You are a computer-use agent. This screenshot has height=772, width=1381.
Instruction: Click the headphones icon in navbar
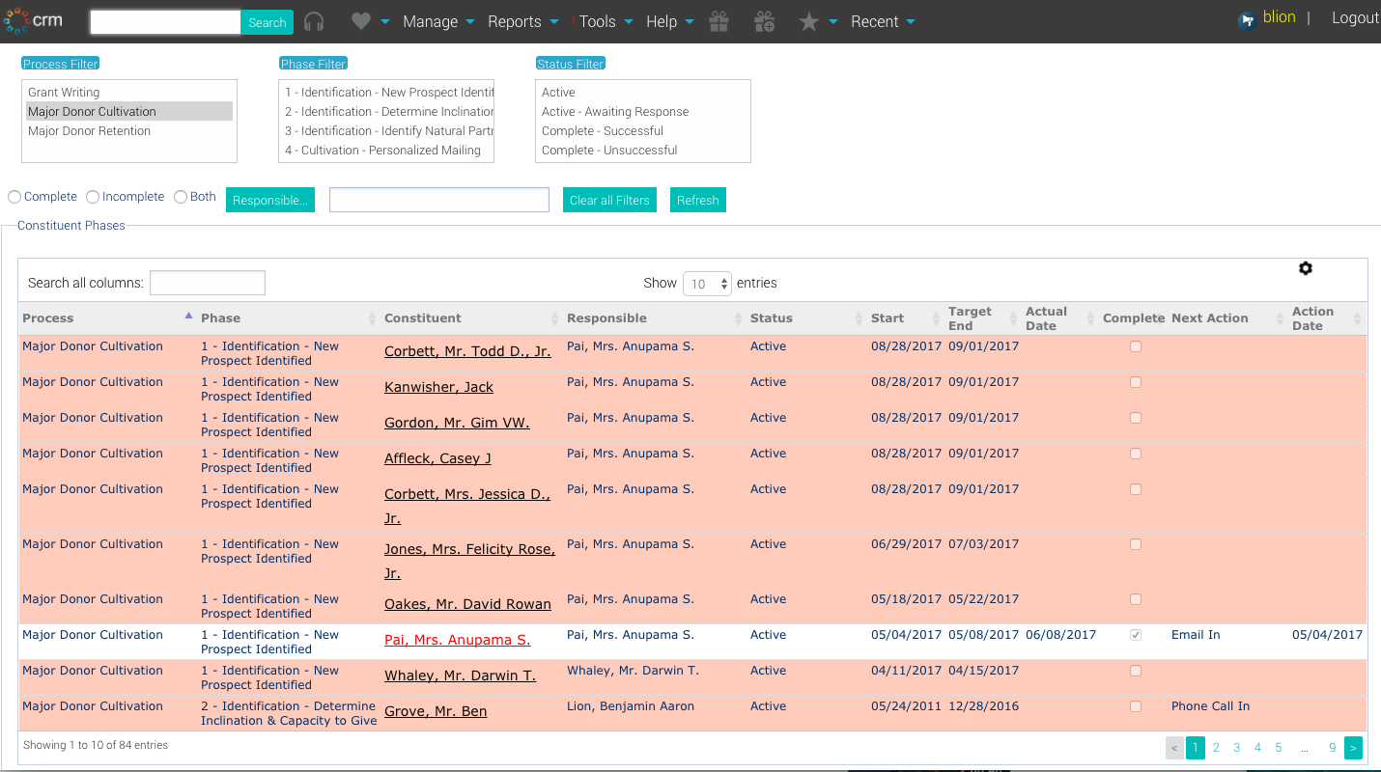tap(314, 21)
